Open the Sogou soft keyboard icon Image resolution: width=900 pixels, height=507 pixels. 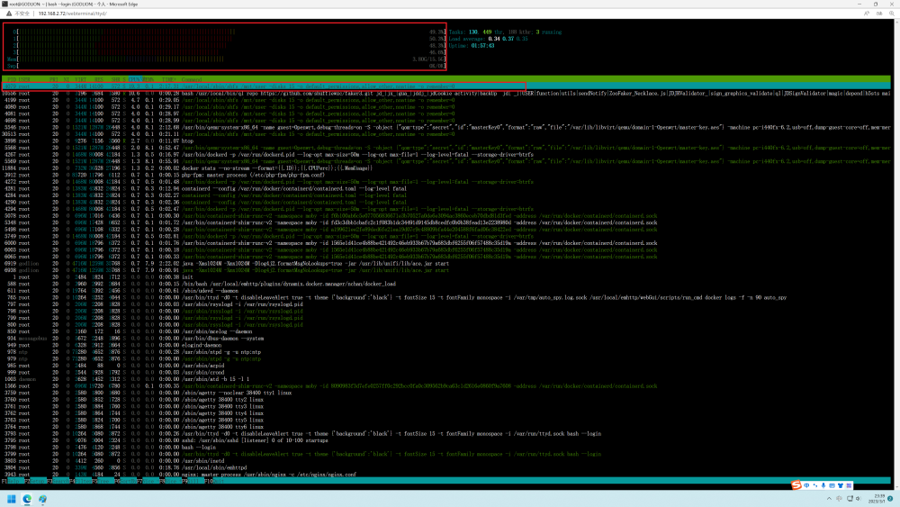(x=832, y=485)
